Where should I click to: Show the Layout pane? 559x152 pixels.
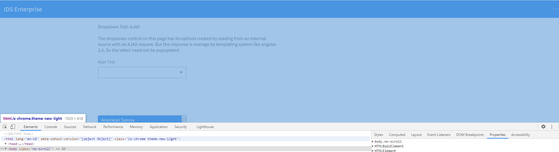[x=416, y=135]
